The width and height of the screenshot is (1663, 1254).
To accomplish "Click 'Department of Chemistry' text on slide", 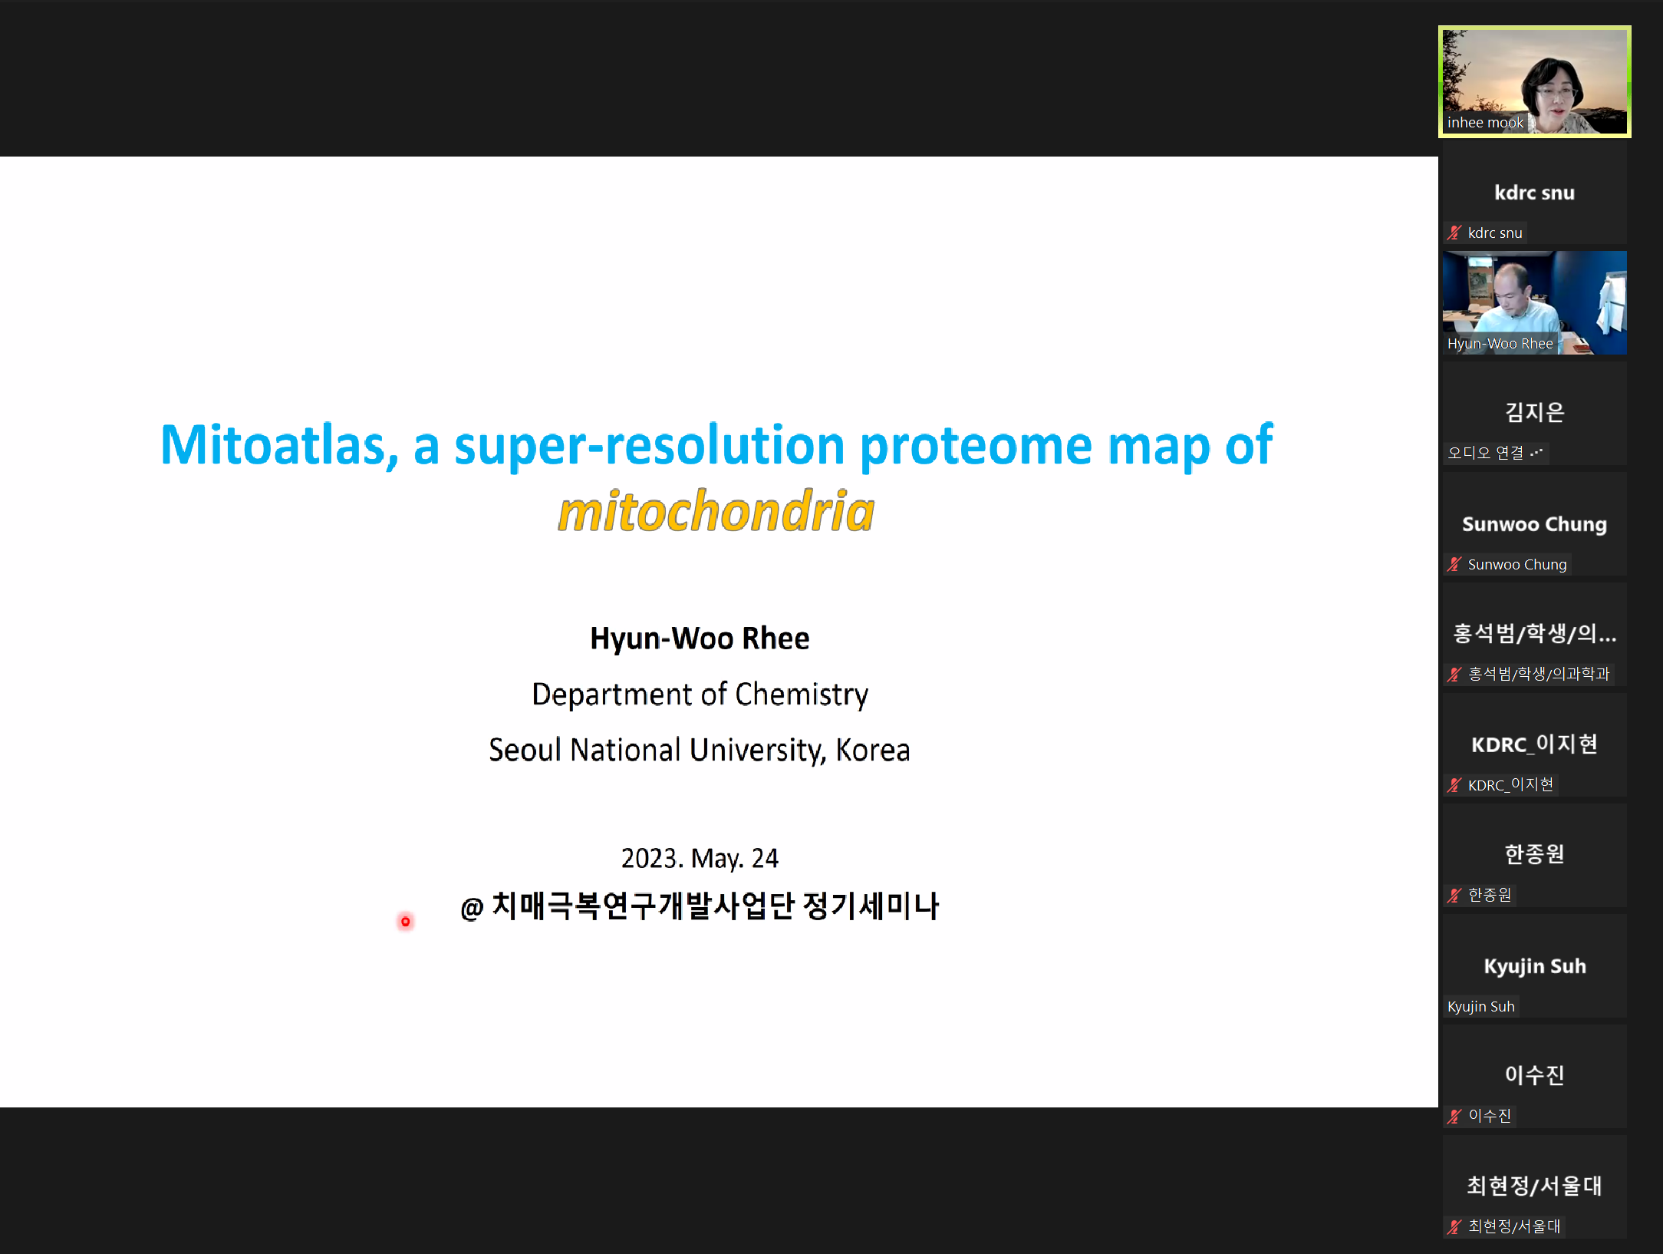I will tap(700, 695).
